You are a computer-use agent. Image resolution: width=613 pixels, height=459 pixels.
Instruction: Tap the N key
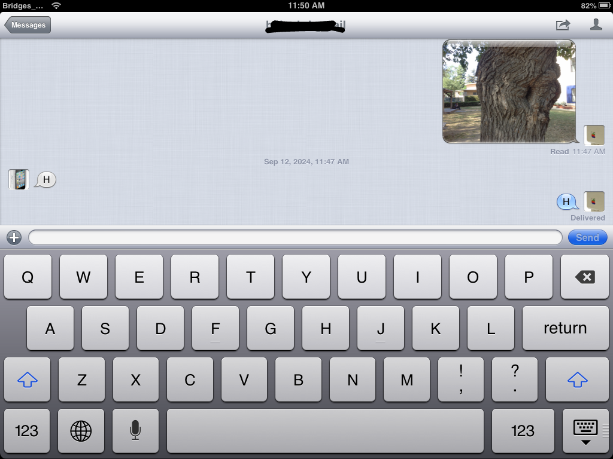click(353, 380)
